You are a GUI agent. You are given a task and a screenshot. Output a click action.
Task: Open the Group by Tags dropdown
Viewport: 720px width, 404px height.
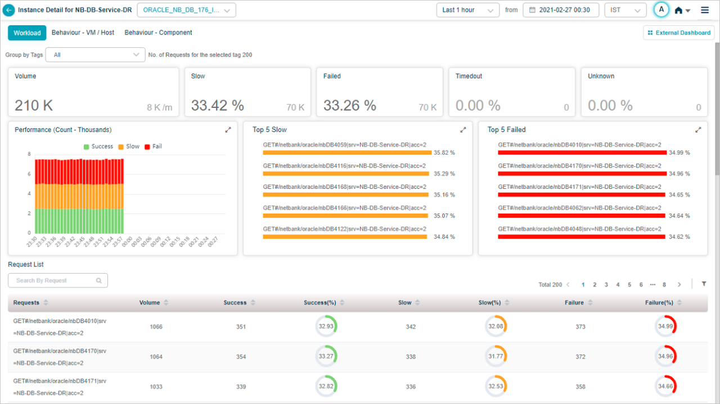tap(95, 55)
